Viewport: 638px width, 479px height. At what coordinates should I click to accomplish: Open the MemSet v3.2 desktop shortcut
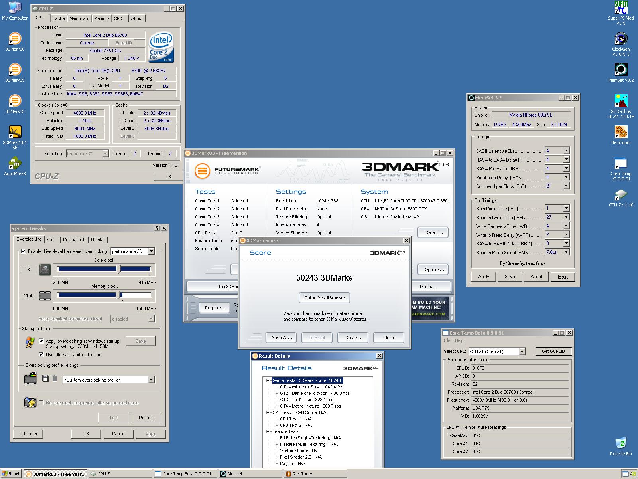pos(621,73)
